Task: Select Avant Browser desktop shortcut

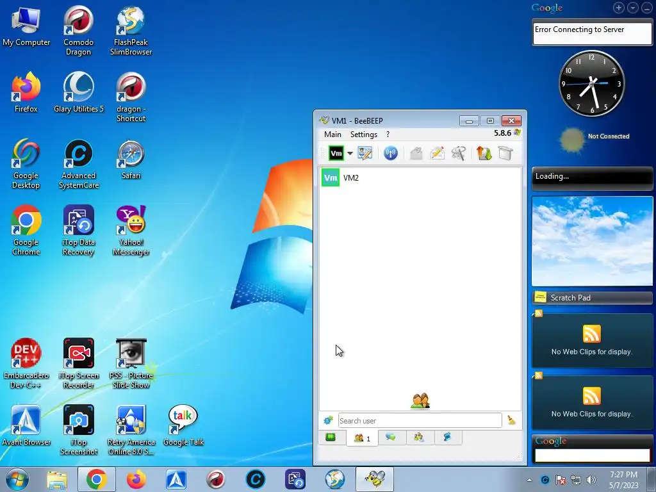Action: [26, 425]
